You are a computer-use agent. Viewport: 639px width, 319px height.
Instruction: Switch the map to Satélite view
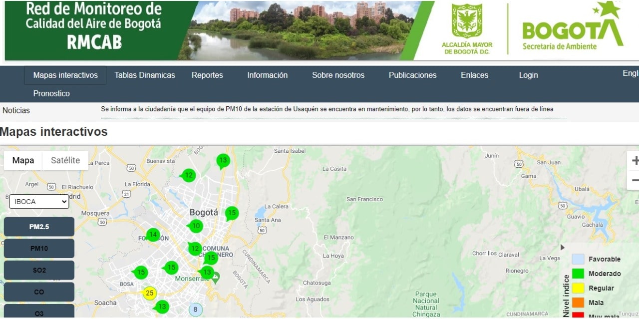[65, 160]
